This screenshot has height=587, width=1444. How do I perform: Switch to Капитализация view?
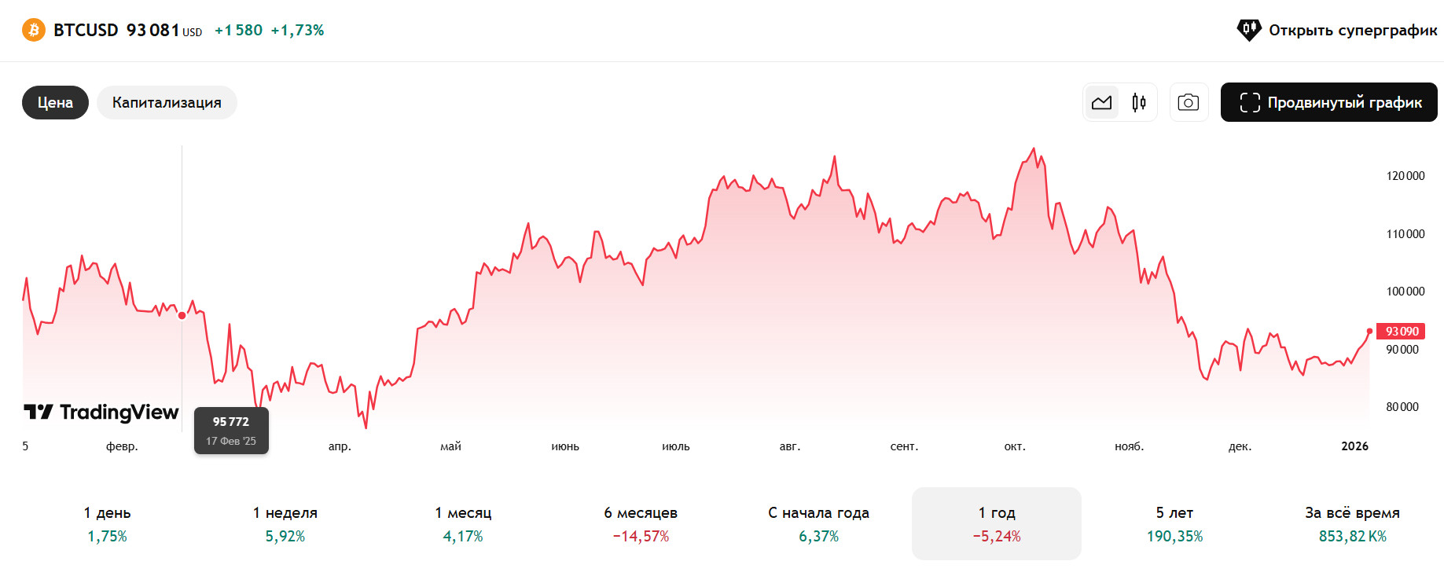point(167,102)
